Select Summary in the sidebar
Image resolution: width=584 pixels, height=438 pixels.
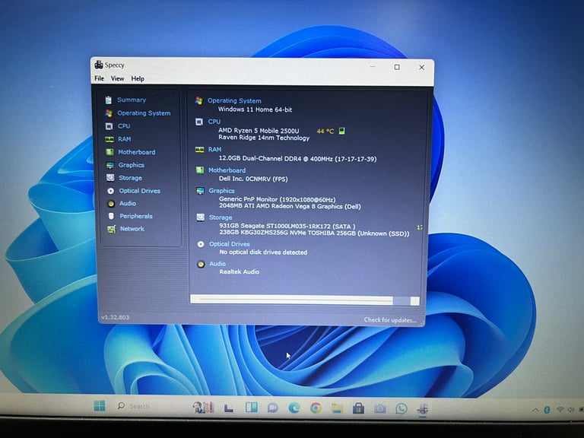click(132, 100)
